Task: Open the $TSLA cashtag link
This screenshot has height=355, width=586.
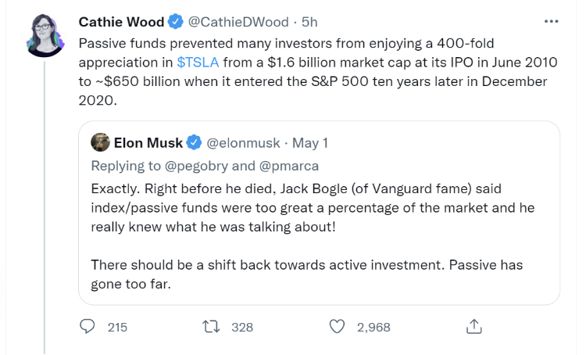Action: [198, 62]
